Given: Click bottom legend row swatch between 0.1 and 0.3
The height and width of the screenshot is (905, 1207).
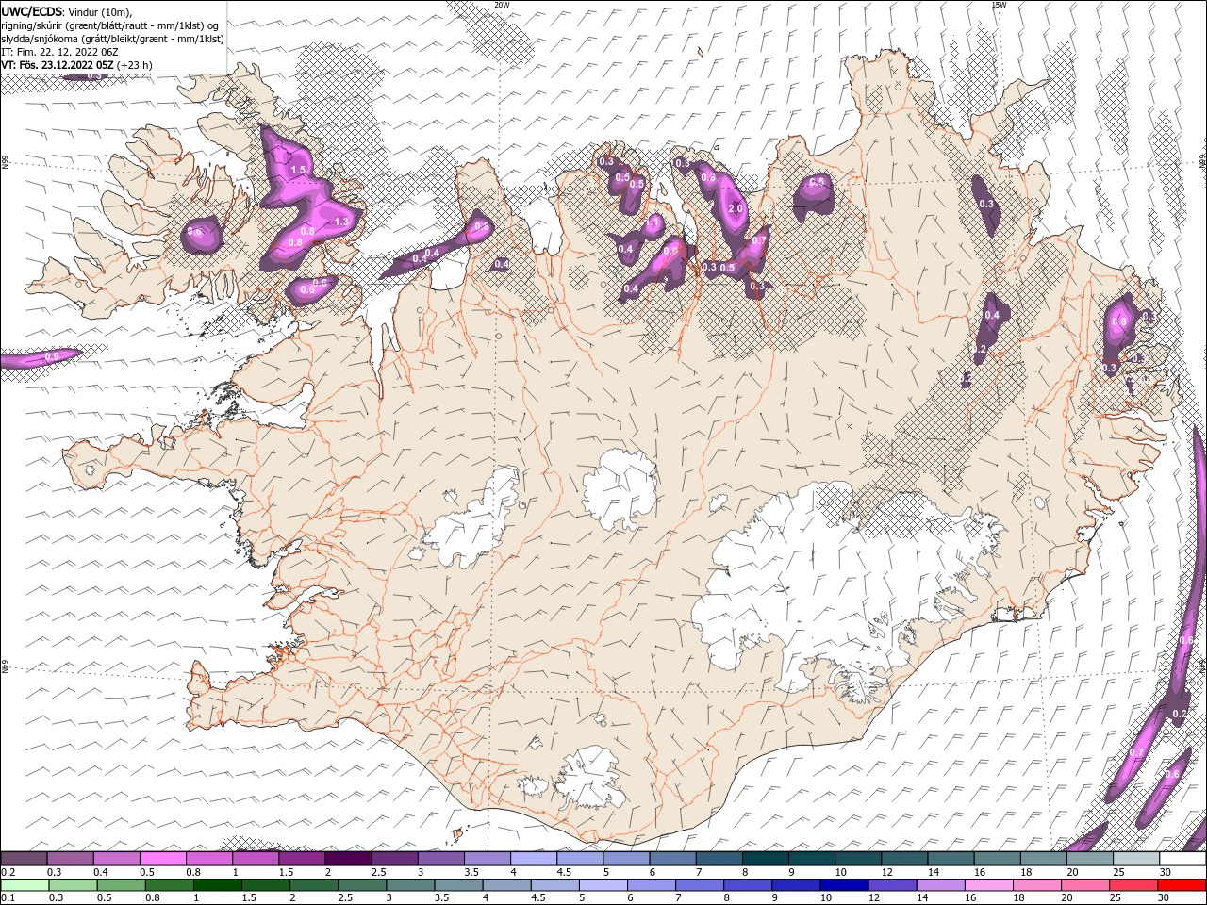Looking at the screenshot, I should point(25,885).
